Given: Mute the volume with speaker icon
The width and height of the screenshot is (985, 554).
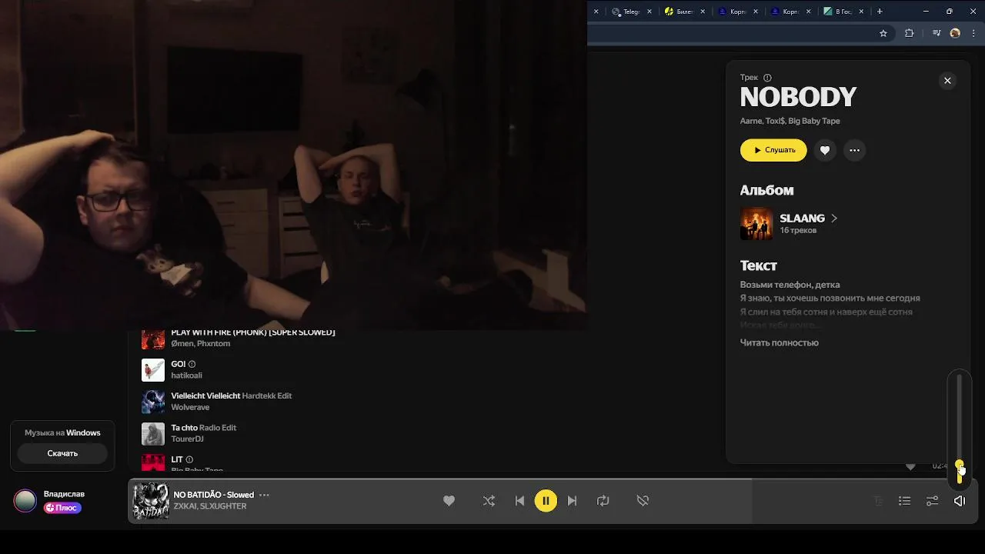Looking at the screenshot, I should (960, 501).
